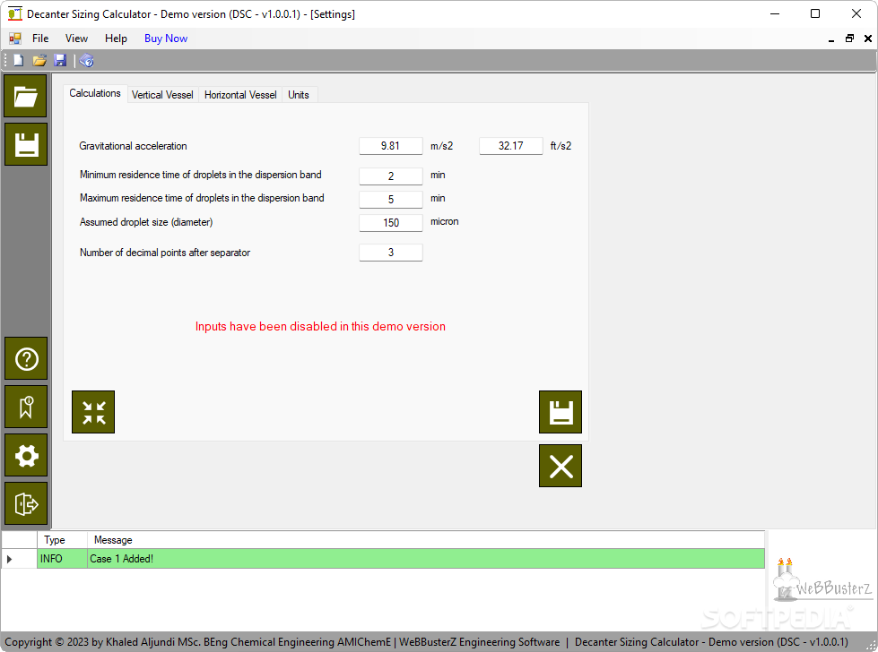Restore the inner Settings child window

[x=849, y=39]
